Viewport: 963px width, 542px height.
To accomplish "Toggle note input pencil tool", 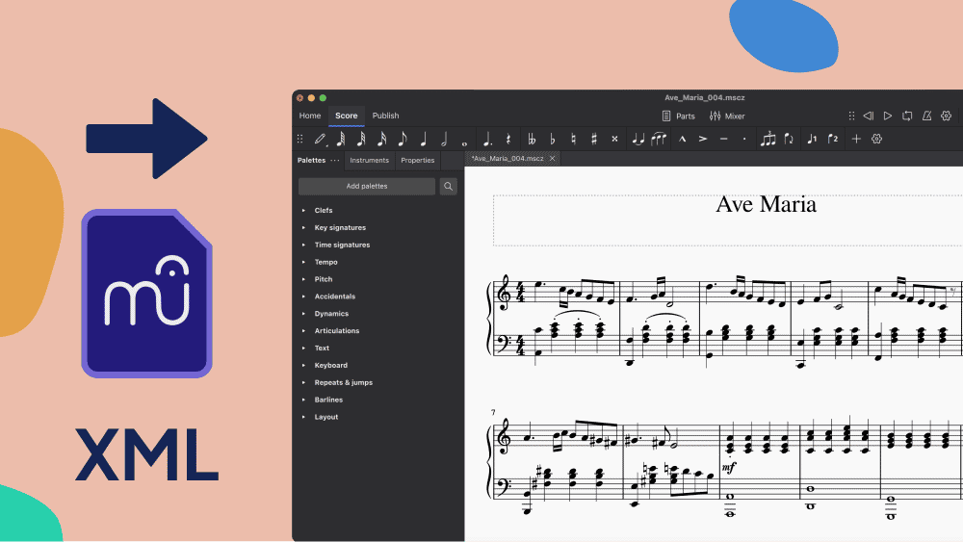I will point(320,140).
